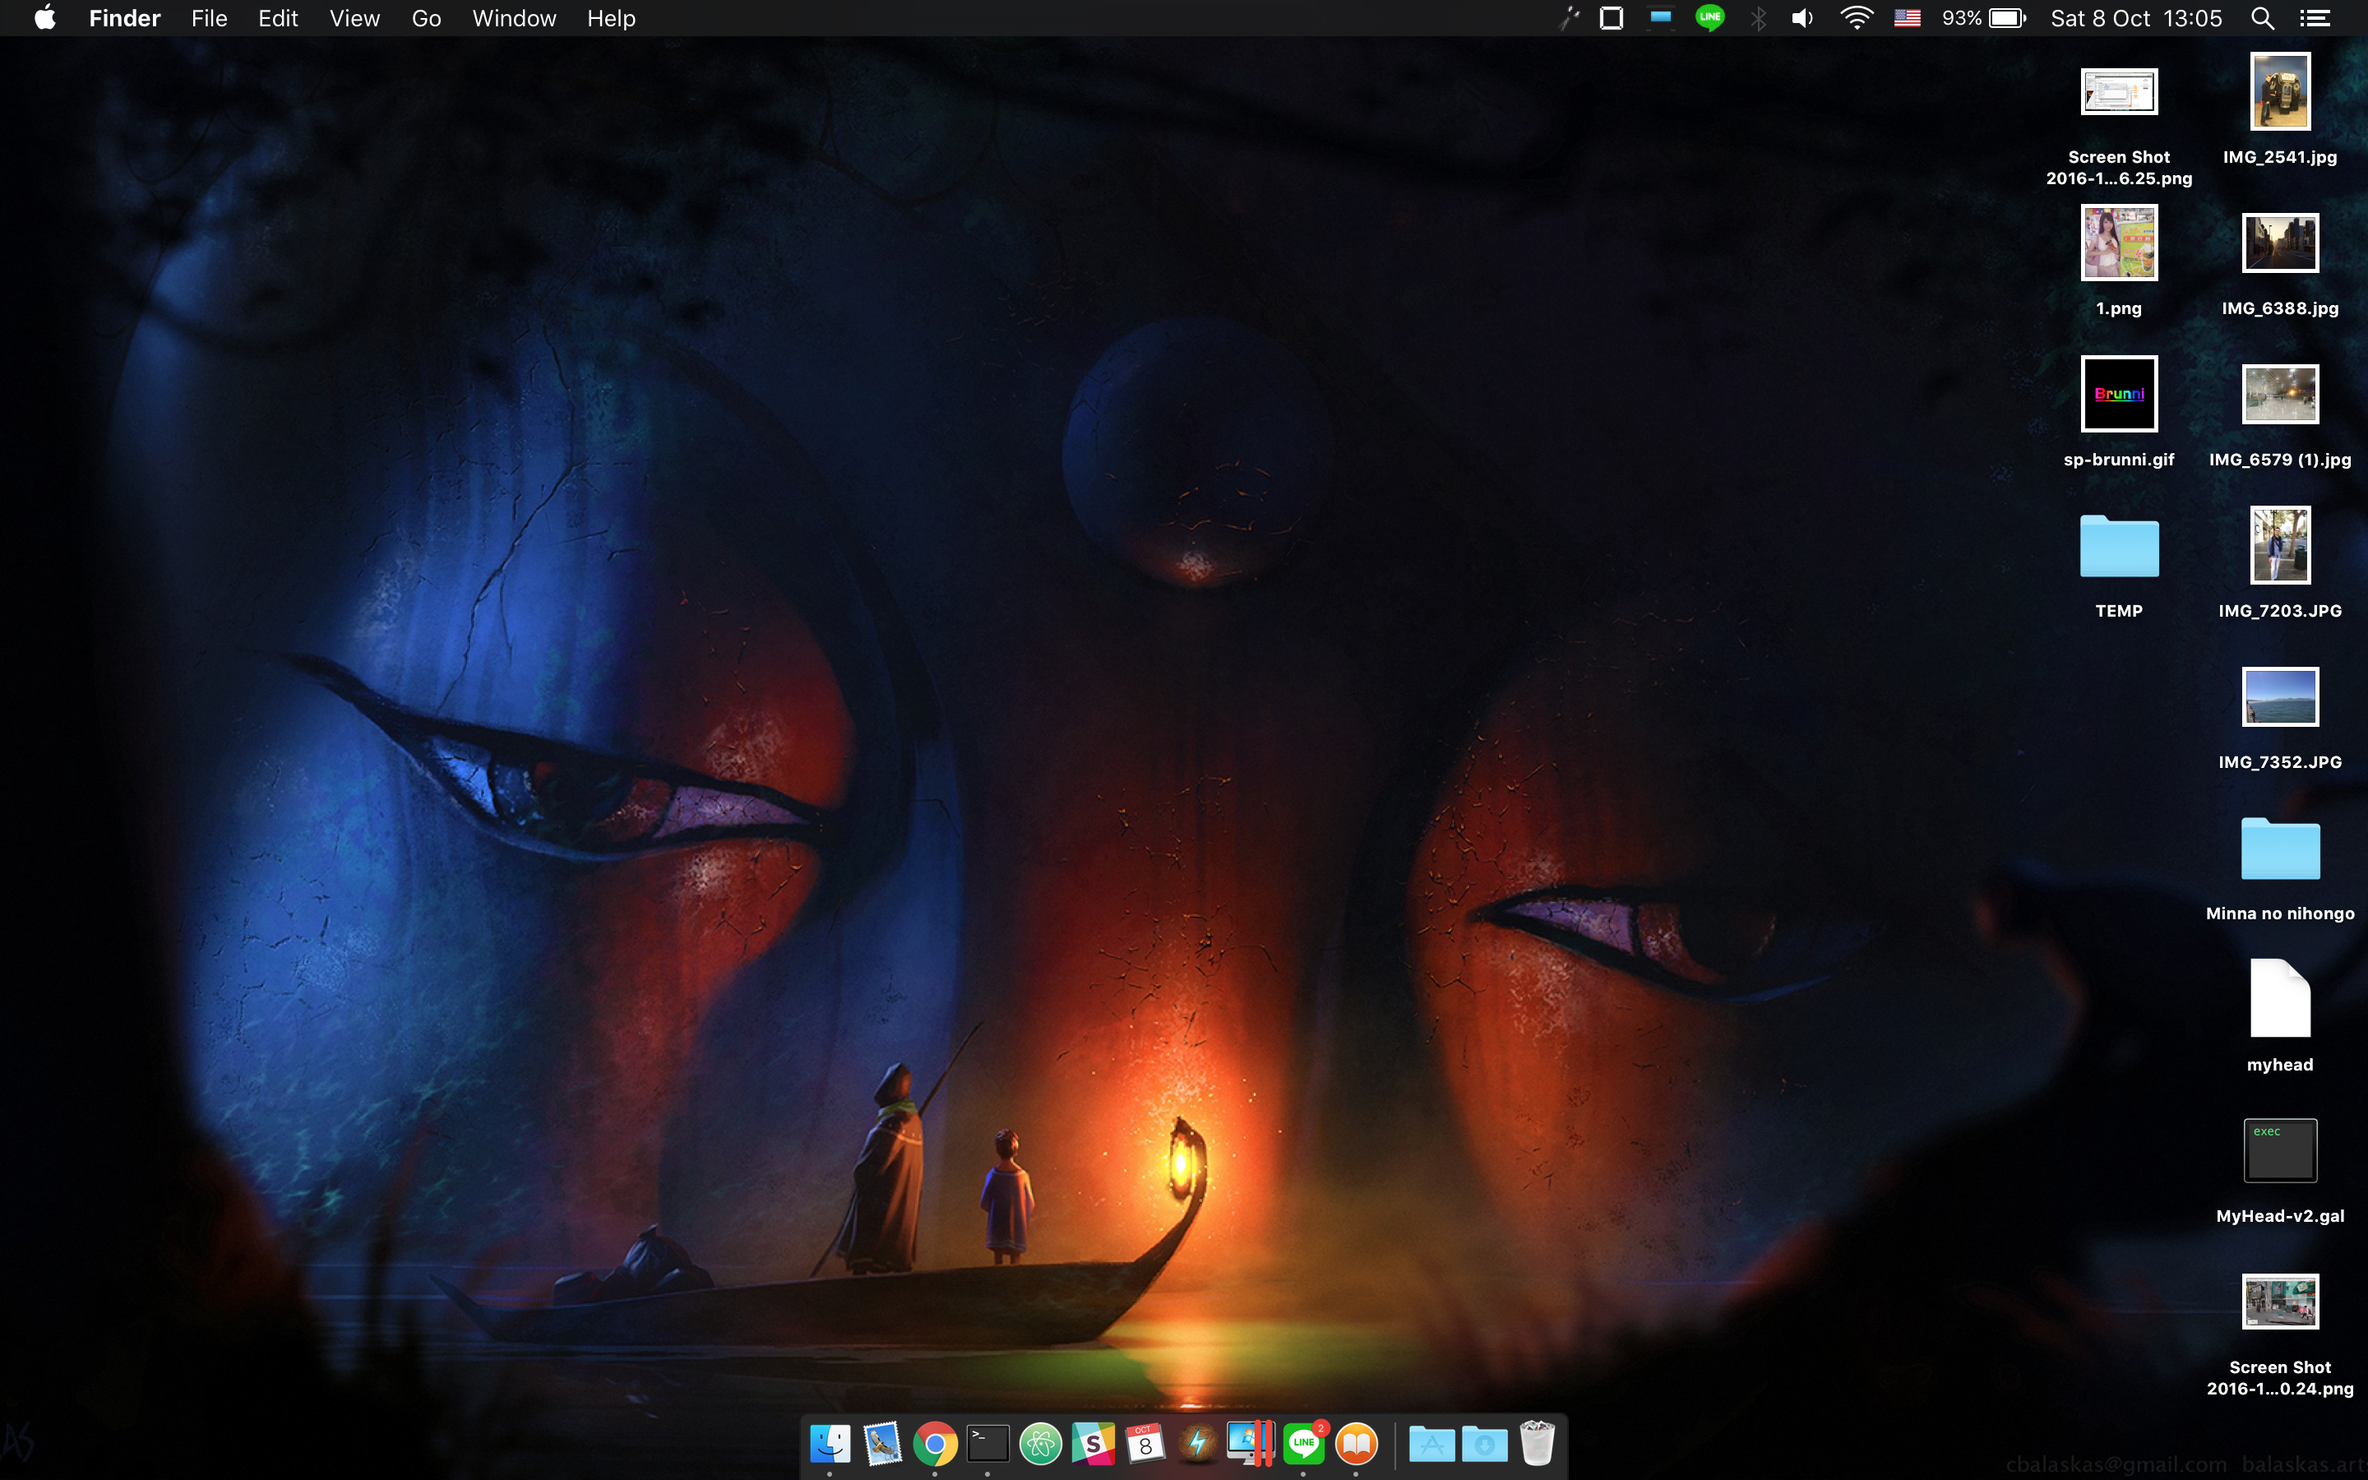Open the Go menu

click(x=426, y=19)
